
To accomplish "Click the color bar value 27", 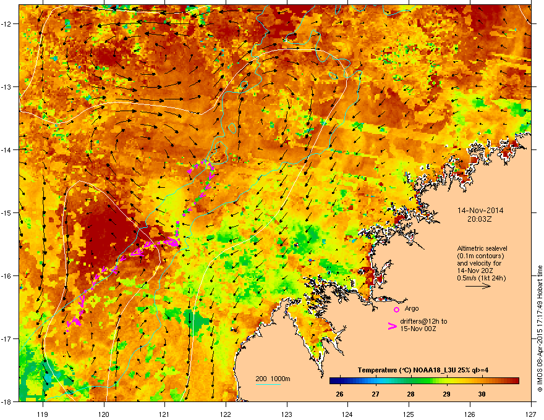I will click(375, 394).
